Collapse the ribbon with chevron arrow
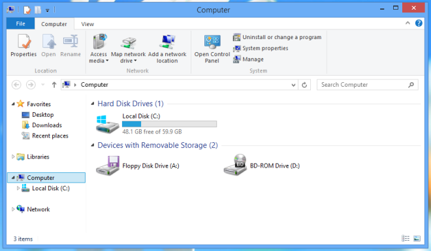Viewport: 431px width, 251px height. coord(407,23)
